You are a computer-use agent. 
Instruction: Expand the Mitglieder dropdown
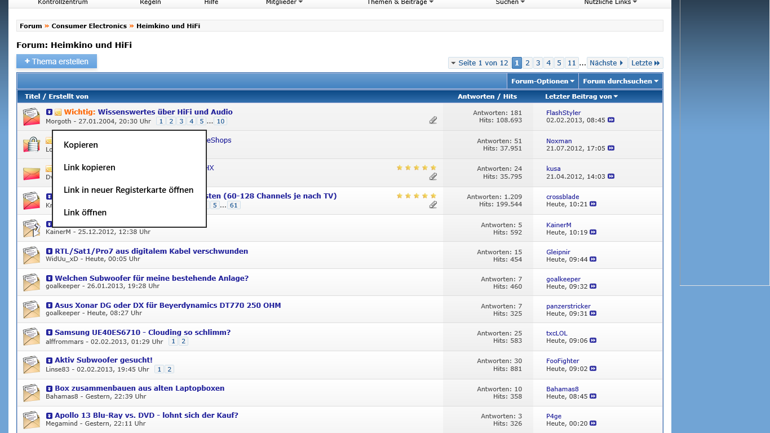tap(284, 2)
